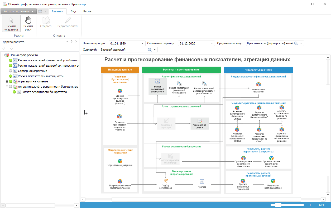Screen dimensions: 331x208
Task: Click the print icon in the toolbar
Action: pos(40,11)
